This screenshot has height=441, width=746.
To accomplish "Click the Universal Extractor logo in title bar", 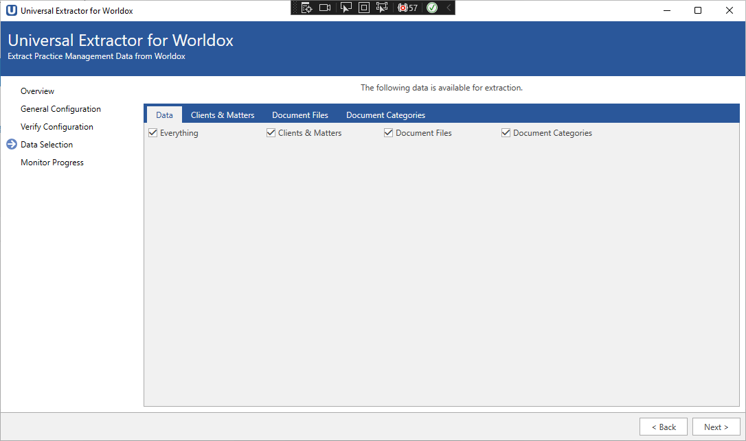I will pos(12,10).
